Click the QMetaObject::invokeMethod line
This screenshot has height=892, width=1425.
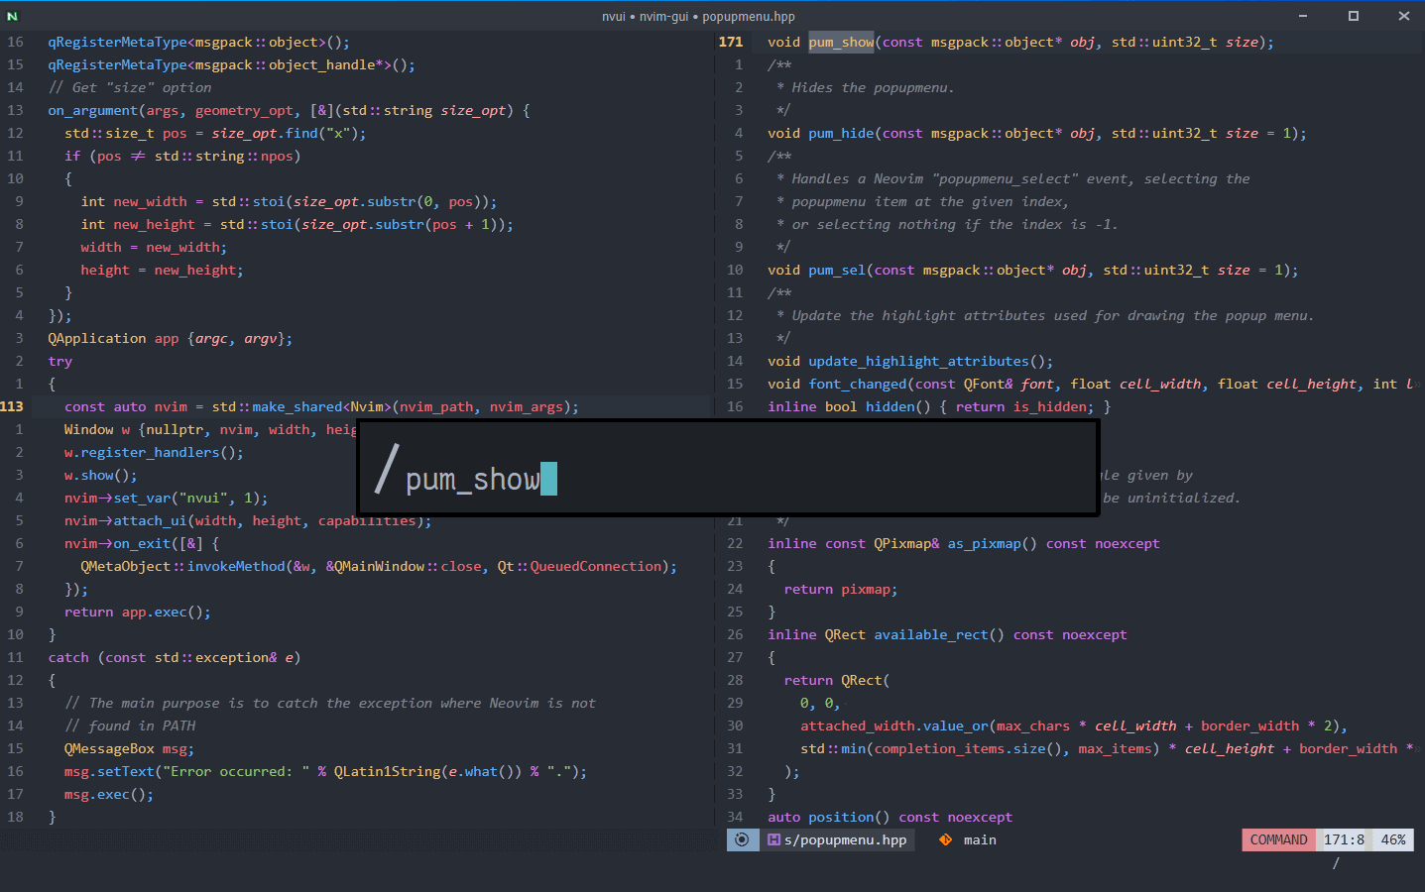[379, 566]
